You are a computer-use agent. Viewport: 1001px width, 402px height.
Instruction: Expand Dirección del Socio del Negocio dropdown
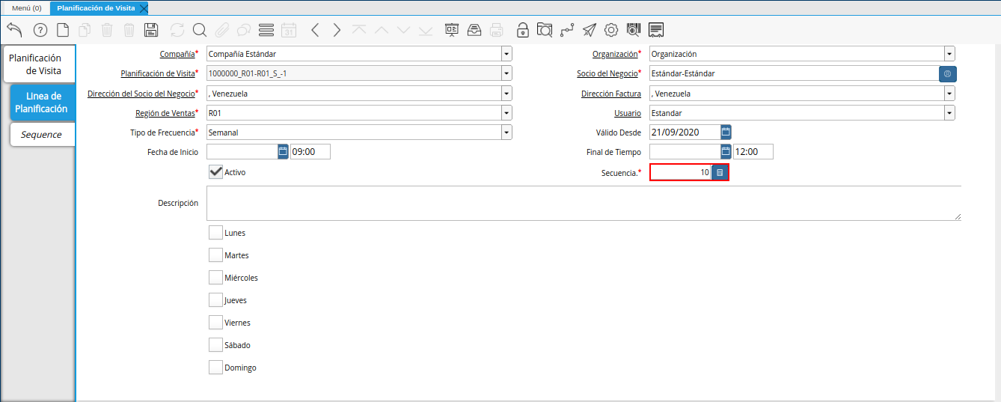tap(506, 94)
